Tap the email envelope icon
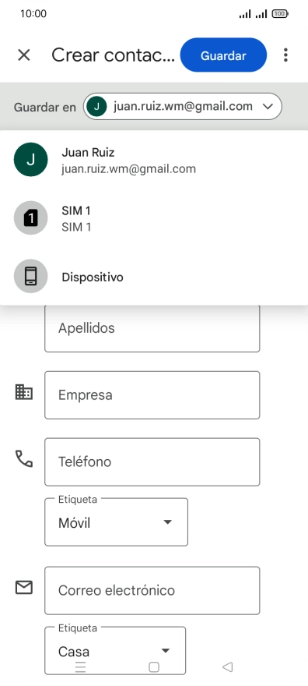 pyautogui.click(x=24, y=587)
